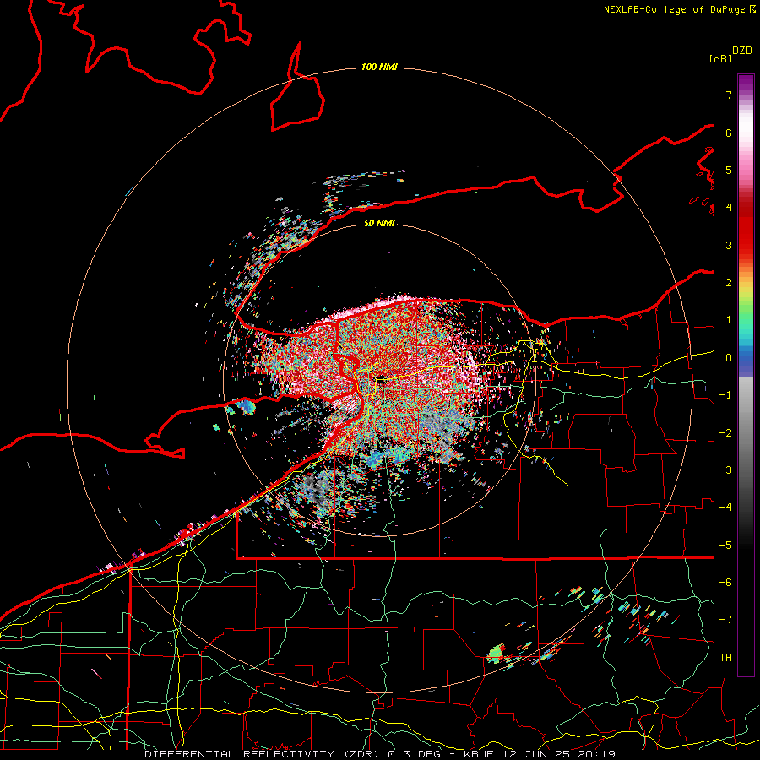
Task: Click the [dB] units label
Action: [720, 59]
